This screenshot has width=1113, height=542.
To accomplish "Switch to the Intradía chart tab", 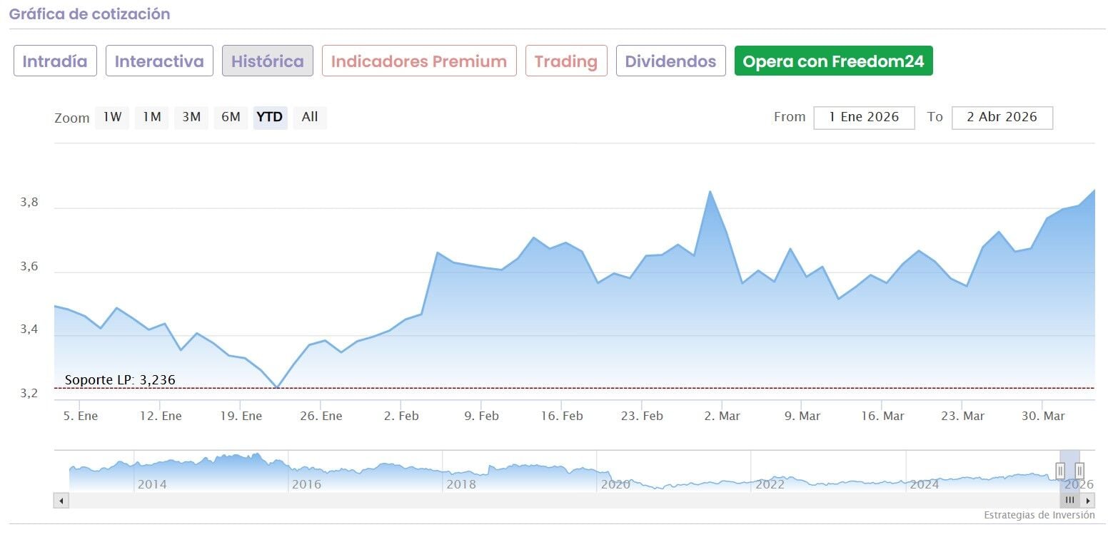I will click(x=55, y=61).
